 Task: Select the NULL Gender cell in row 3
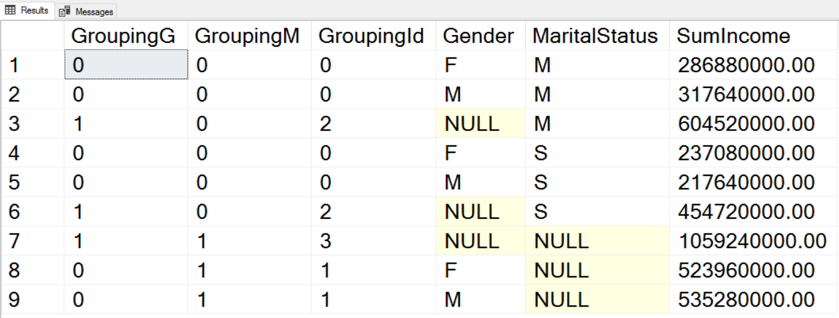[472, 124]
